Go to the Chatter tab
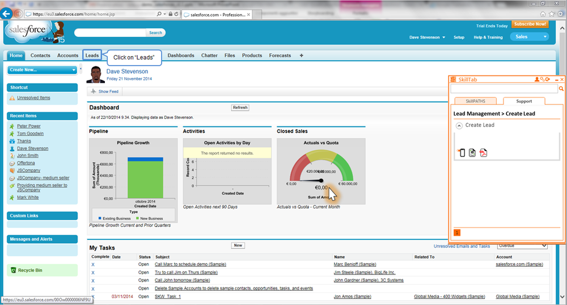Screen dimensions: 567x305 pyautogui.click(x=209, y=56)
